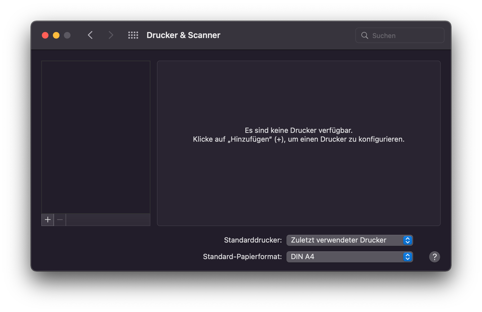Click the yellow minimize traffic light

click(x=56, y=35)
